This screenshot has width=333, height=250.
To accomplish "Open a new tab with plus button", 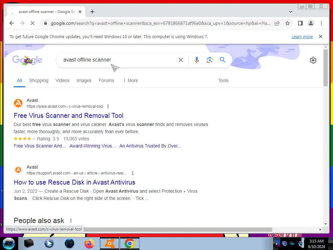I will [92, 12].
